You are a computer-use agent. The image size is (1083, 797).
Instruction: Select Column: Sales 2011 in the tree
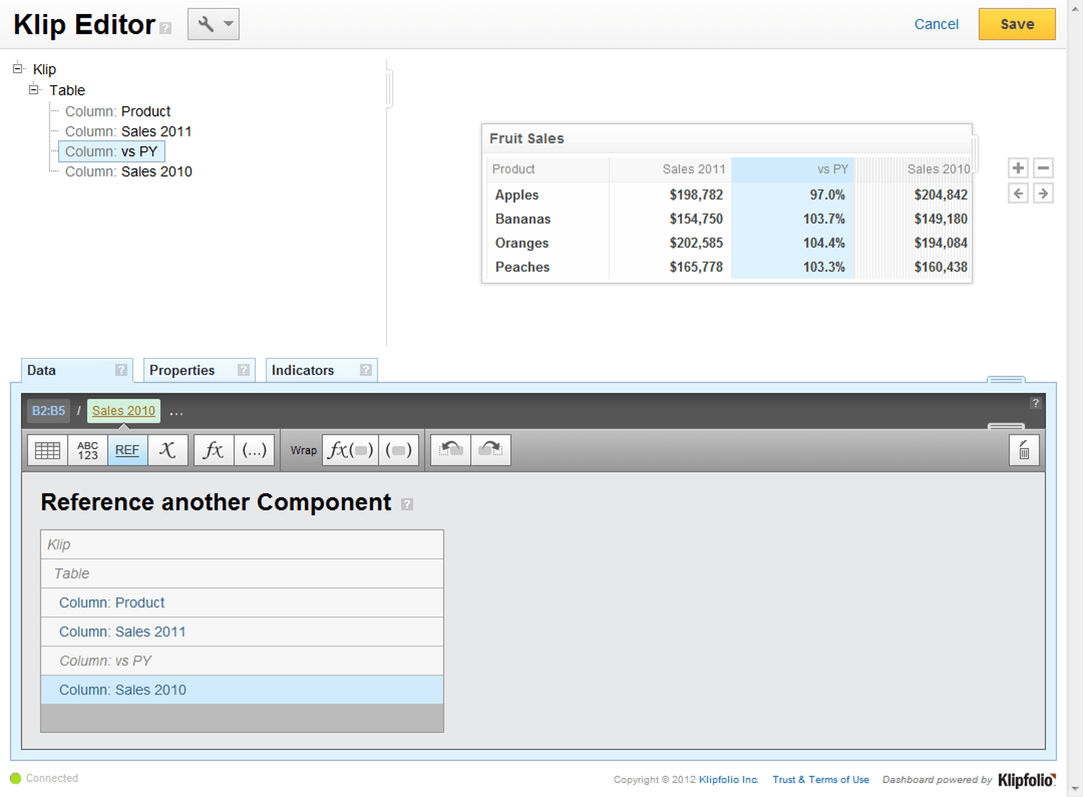(x=128, y=131)
